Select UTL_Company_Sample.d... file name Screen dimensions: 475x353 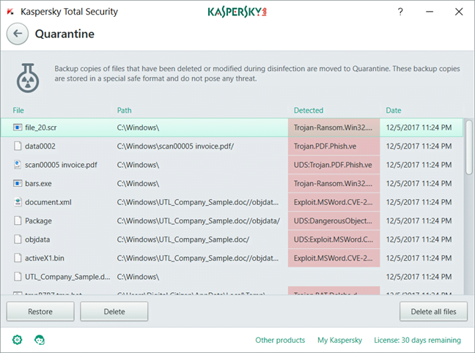(67, 277)
